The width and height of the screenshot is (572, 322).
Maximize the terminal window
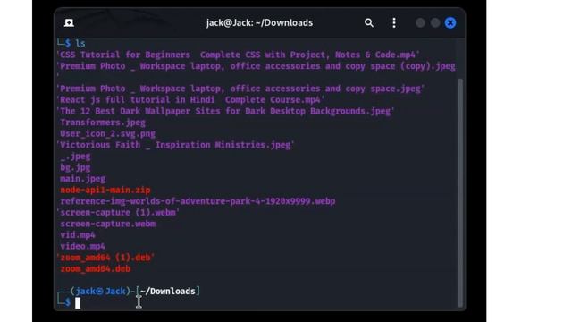click(435, 23)
